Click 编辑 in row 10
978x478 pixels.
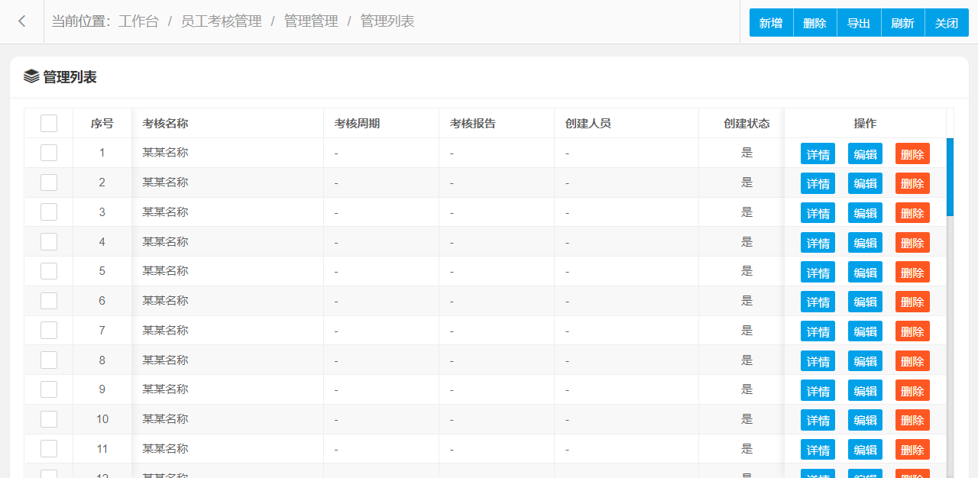tap(865, 420)
